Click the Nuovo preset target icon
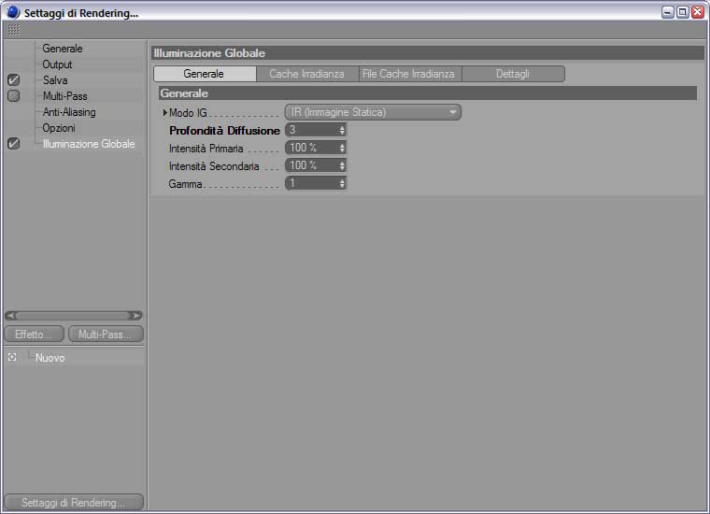 12,357
